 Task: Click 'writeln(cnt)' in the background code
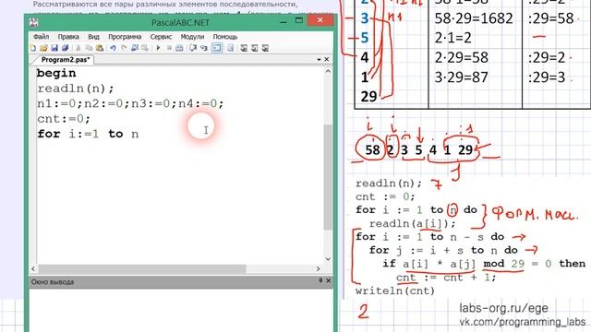click(395, 291)
